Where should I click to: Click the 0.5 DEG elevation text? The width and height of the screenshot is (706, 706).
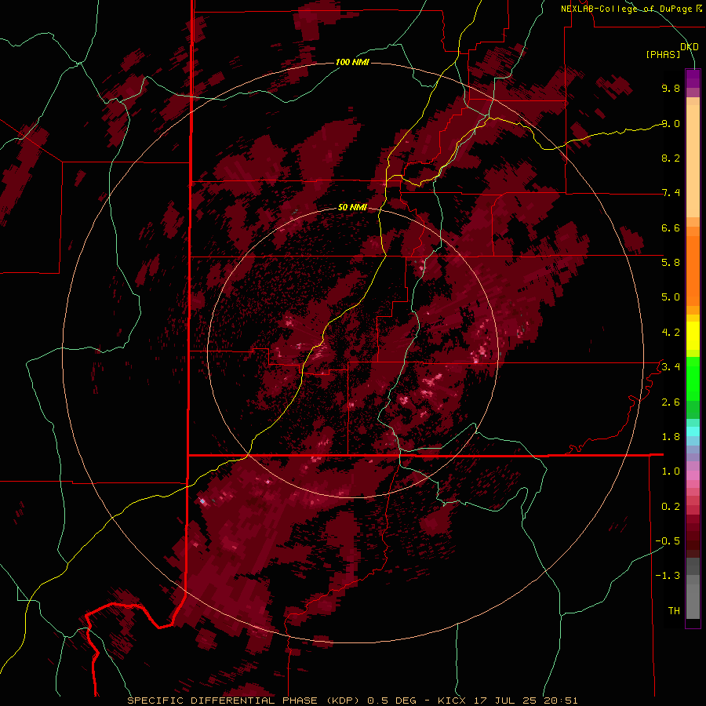[393, 701]
